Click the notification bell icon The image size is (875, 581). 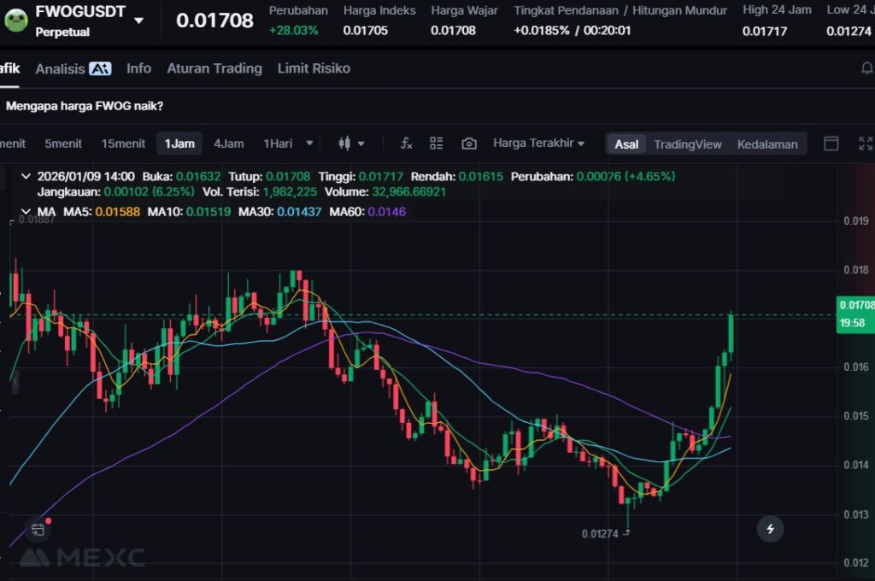866,69
